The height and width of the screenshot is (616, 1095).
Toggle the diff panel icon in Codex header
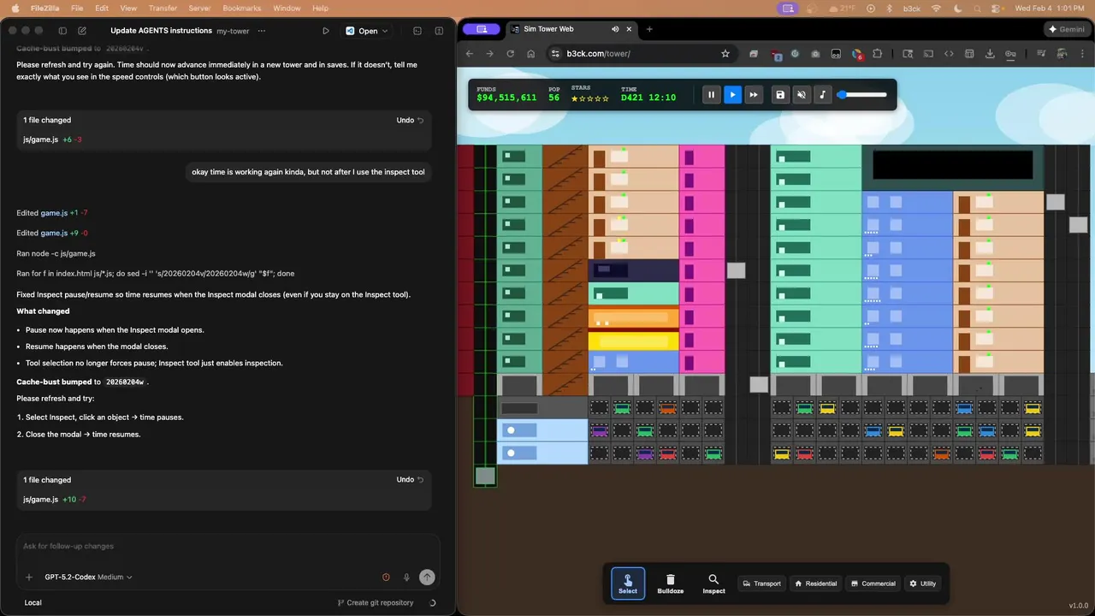pyautogui.click(x=439, y=31)
